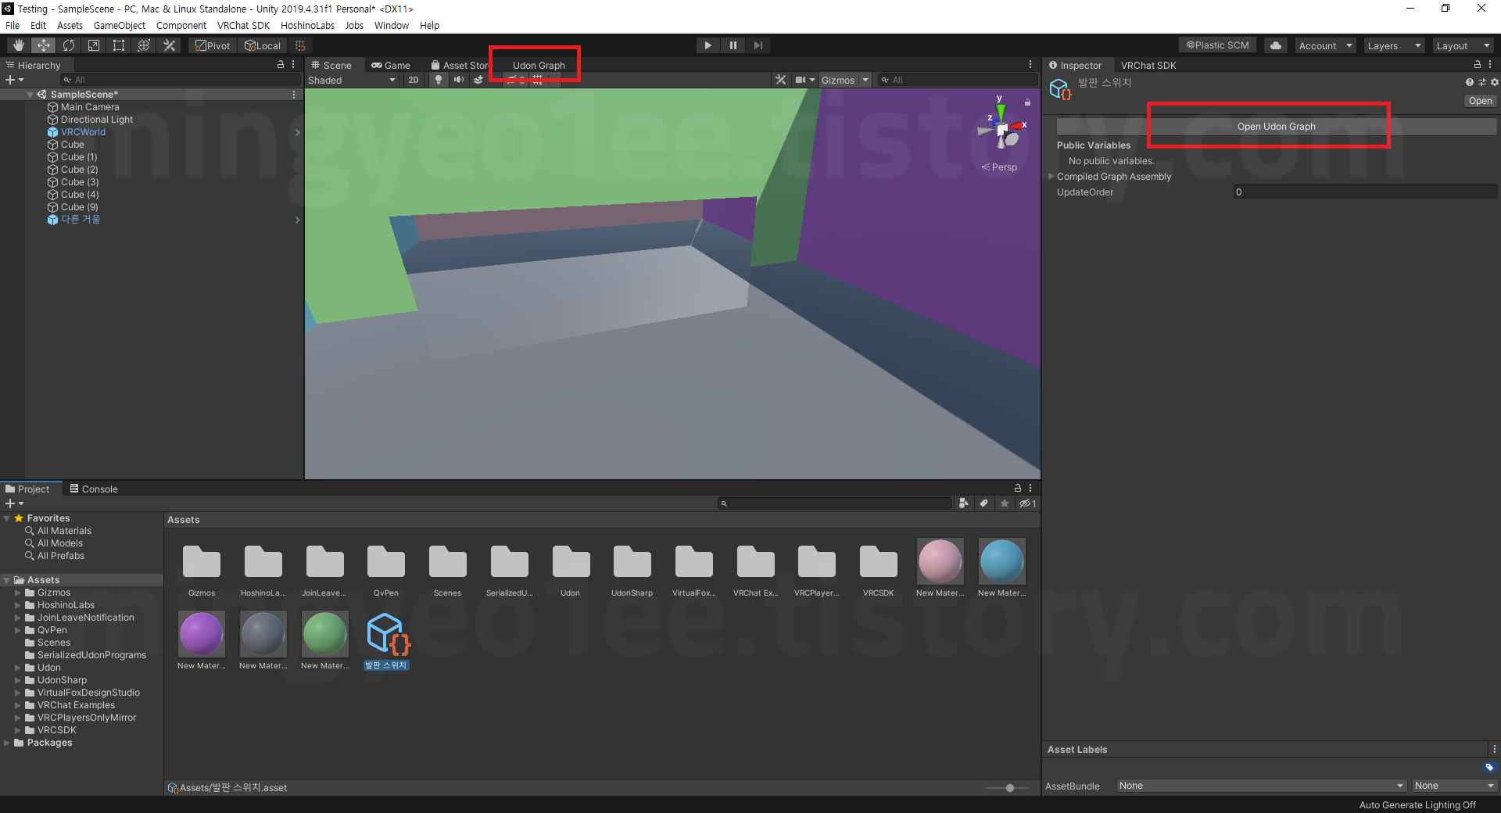
Task: Open scene view tools wrench icon
Action: (780, 80)
